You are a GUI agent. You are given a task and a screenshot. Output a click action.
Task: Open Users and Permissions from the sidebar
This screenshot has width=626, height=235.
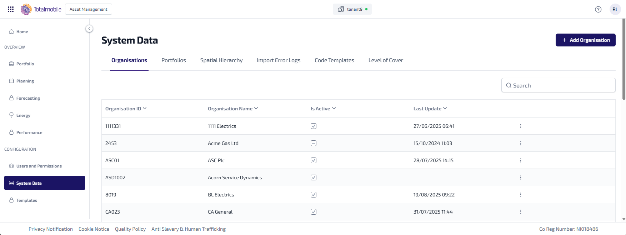coord(39,166)
